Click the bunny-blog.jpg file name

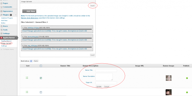pos(33,37)
